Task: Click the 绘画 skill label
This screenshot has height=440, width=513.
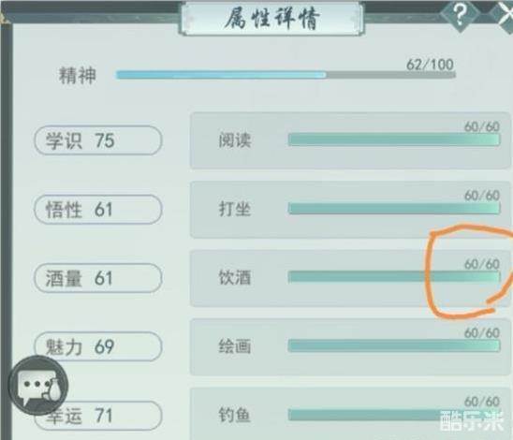Action: (x=235, y=346)
